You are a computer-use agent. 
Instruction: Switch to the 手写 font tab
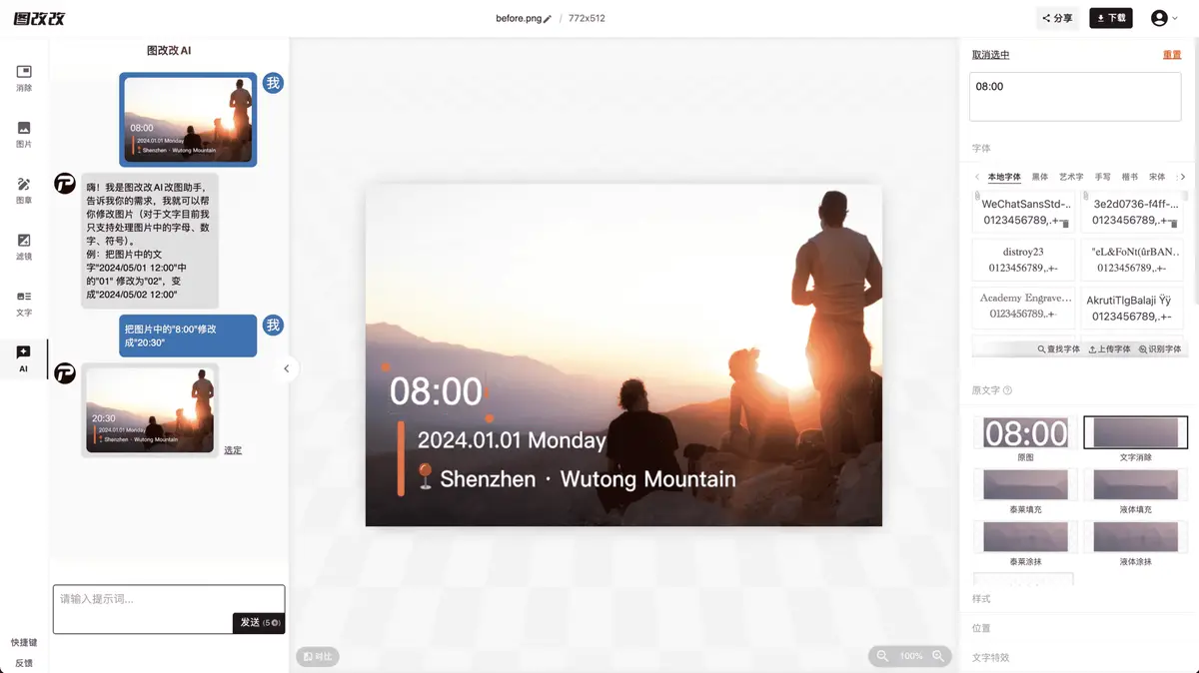click(1103, 177)
